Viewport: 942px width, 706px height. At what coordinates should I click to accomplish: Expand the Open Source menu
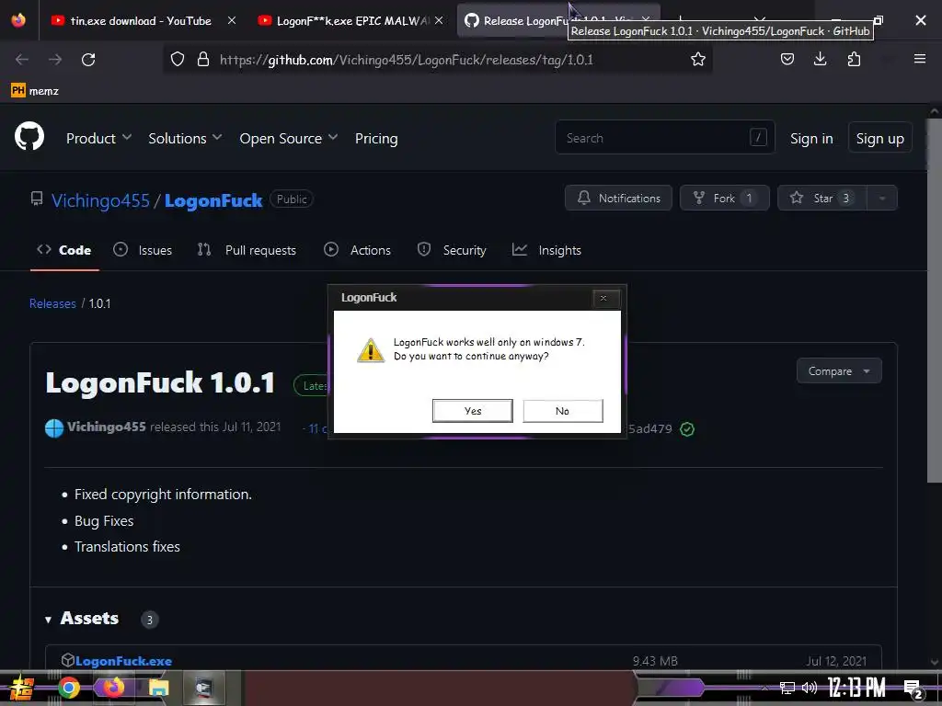288,138
